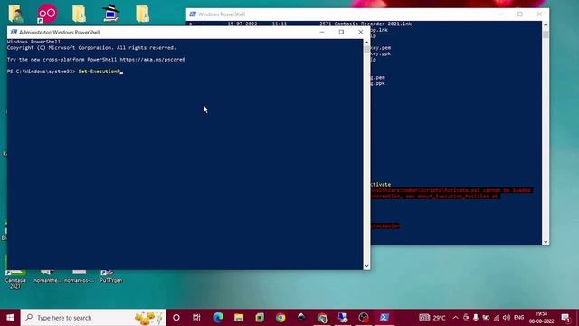The width and height of the screenshot is (579, 326).
Task: Minimize the Administrator PowerShell window
Action: click(x=322, y=33)
